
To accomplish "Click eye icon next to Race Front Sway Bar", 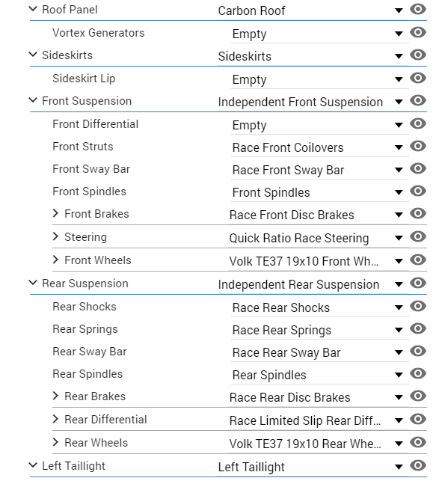I will (418, 168).
